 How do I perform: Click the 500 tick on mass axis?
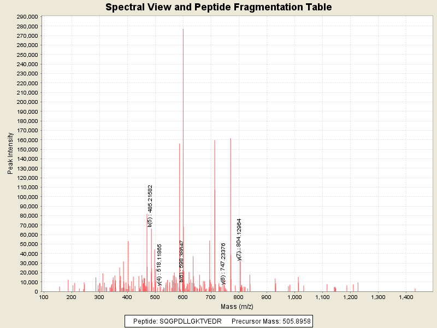tap(155, 297)
